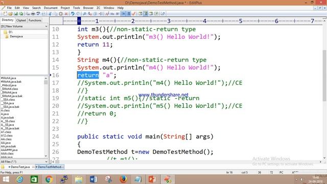The image size is (327, 184).
Task: Select file A.java in file list
Action: click(x=5, y=114)
